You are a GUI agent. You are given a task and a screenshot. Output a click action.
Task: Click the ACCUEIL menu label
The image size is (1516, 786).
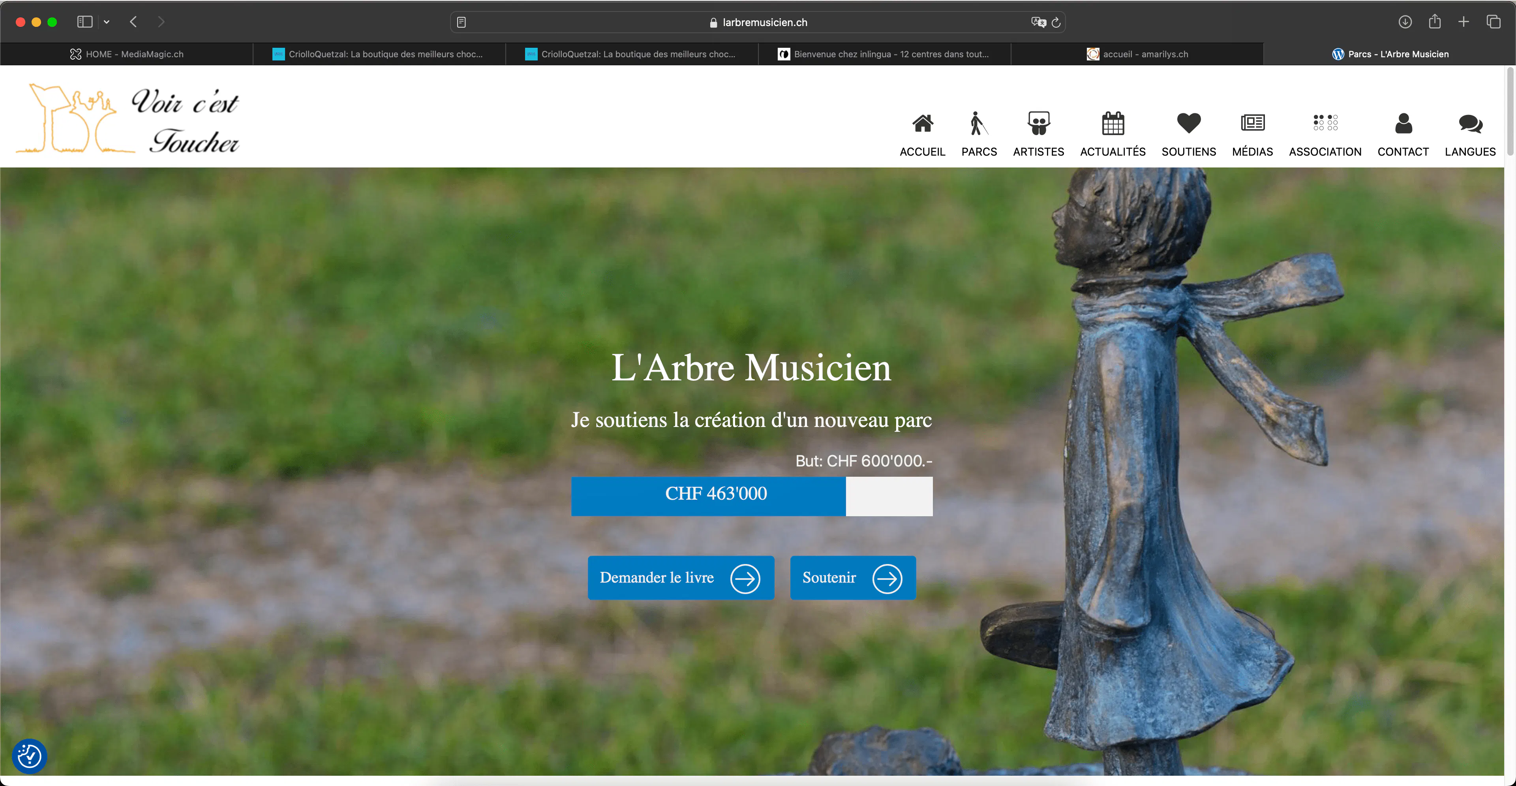point(922,151)
